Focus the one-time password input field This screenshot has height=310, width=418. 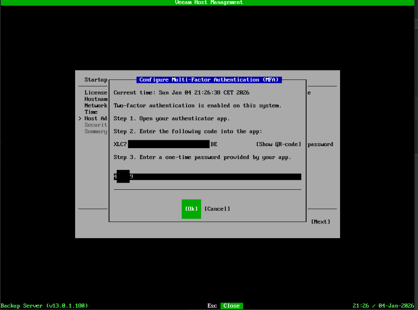click(207, 177)
